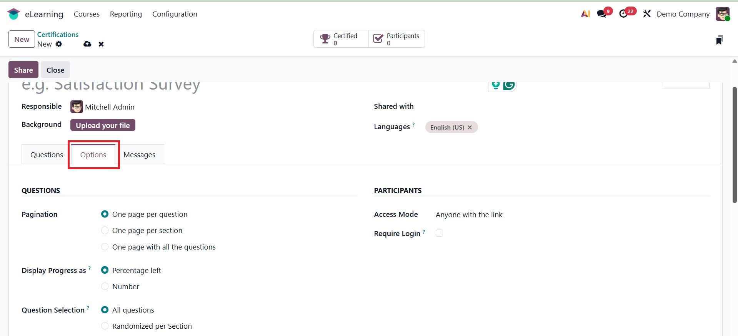This screenshot has width=738, height=336.
Task: Open the gear actions menu next to New
Action: pos(59,44)
